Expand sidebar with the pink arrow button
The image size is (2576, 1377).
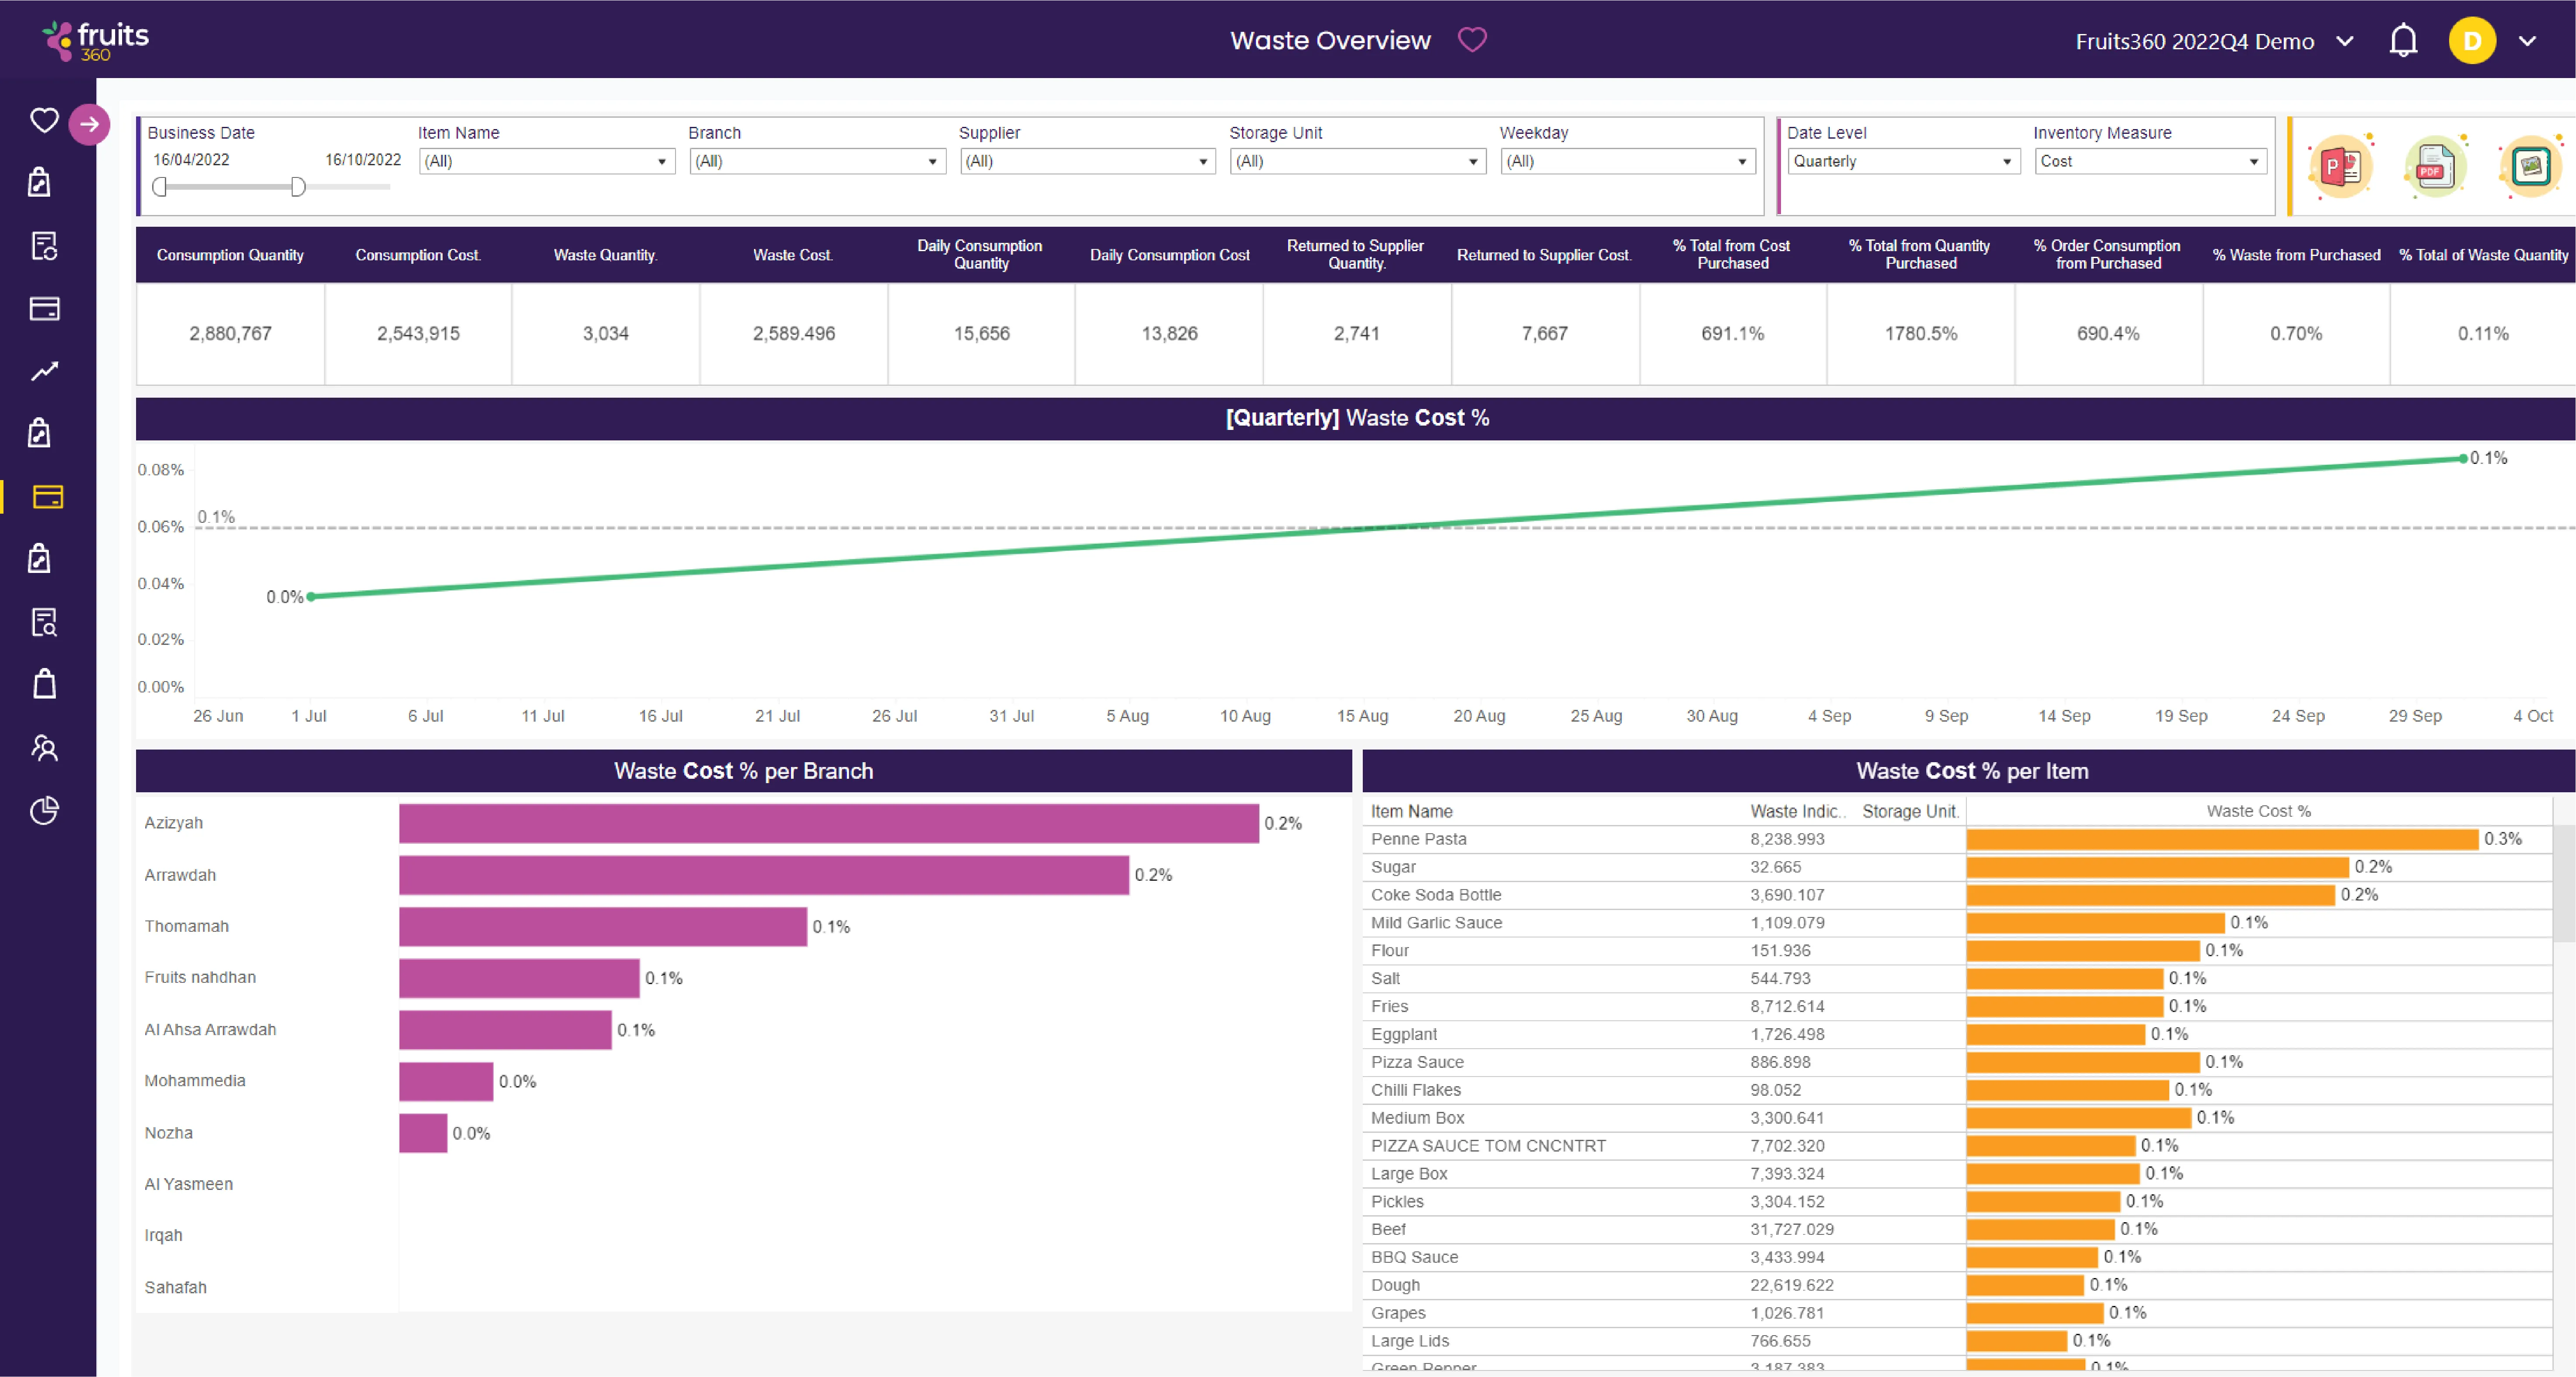click(x=89, y=124)
